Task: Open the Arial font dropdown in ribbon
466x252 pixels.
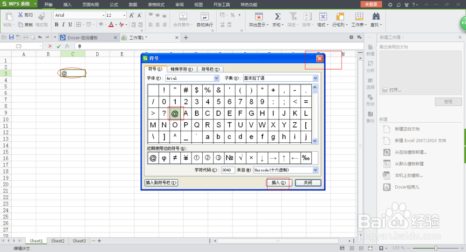Action: coord(103,15)
